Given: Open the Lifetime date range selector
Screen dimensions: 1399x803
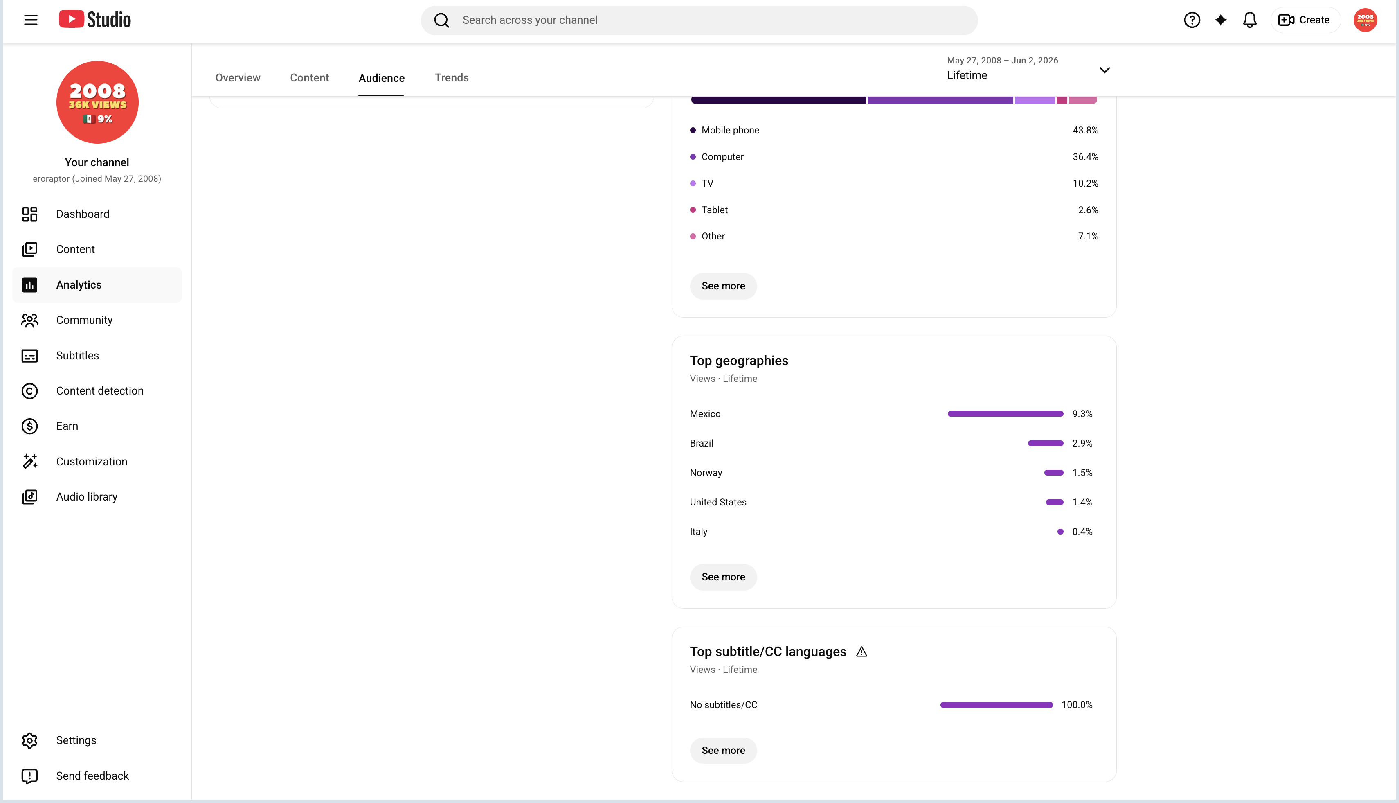Looking at the screenshot, I should pos(1028,68).
